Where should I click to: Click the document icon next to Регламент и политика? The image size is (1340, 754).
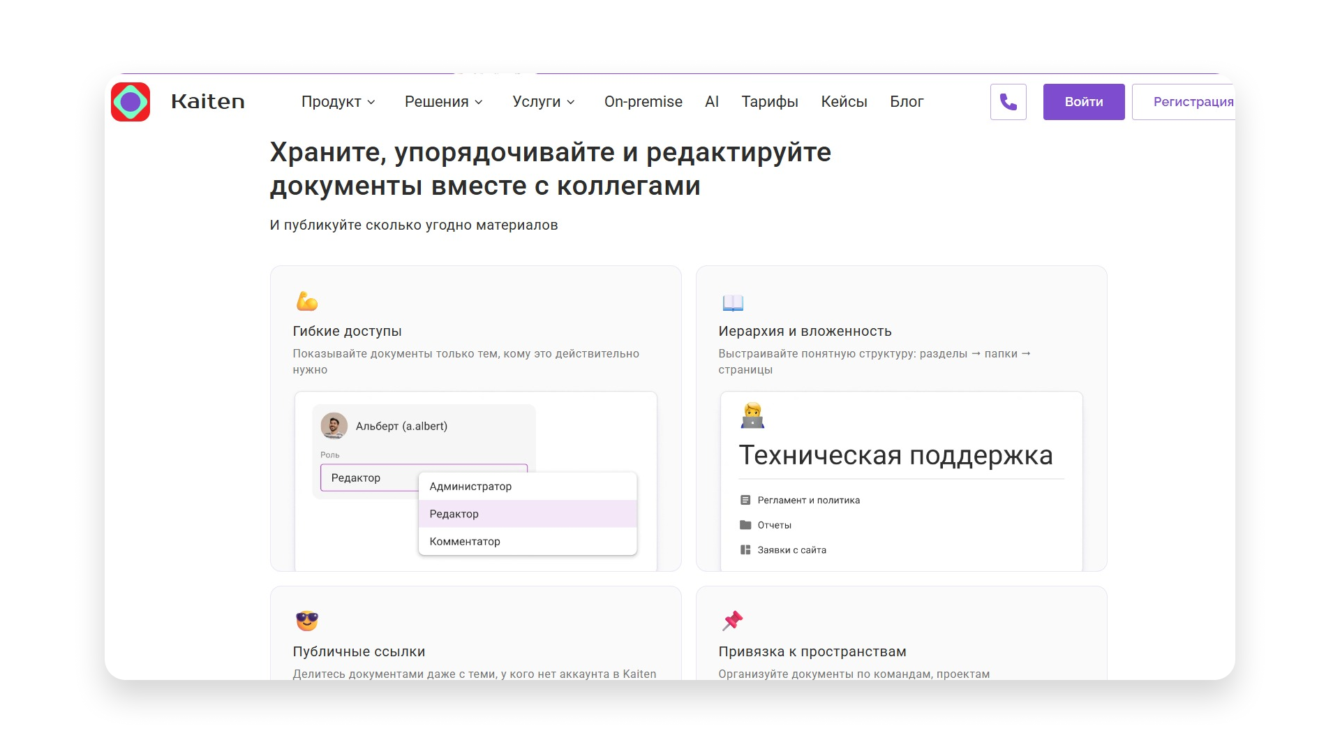(x=744, y=499)
